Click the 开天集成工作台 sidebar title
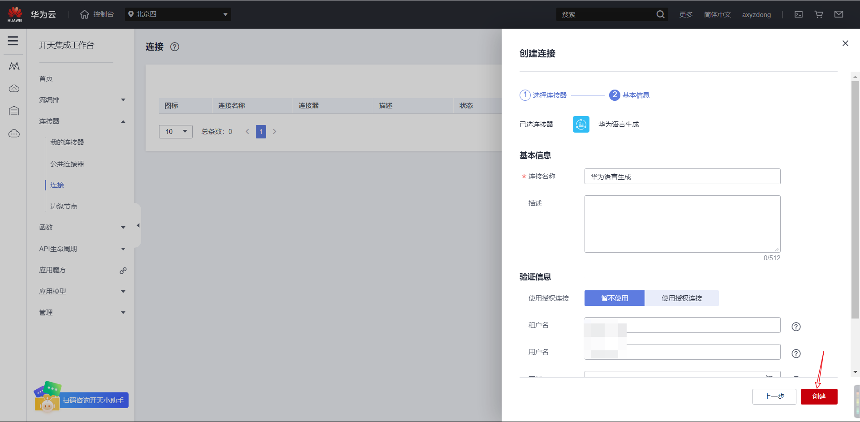 pos(67,45)
